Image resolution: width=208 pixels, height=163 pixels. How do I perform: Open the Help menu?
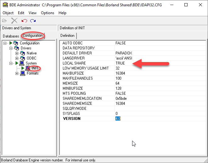pyautogui.click(x=62, y=13)
